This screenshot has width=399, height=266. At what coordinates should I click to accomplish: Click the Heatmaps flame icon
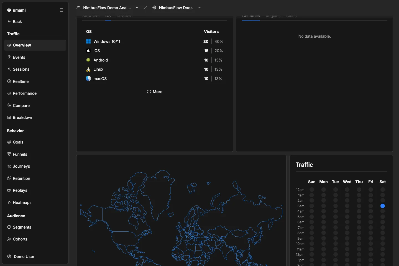(9, 202)
